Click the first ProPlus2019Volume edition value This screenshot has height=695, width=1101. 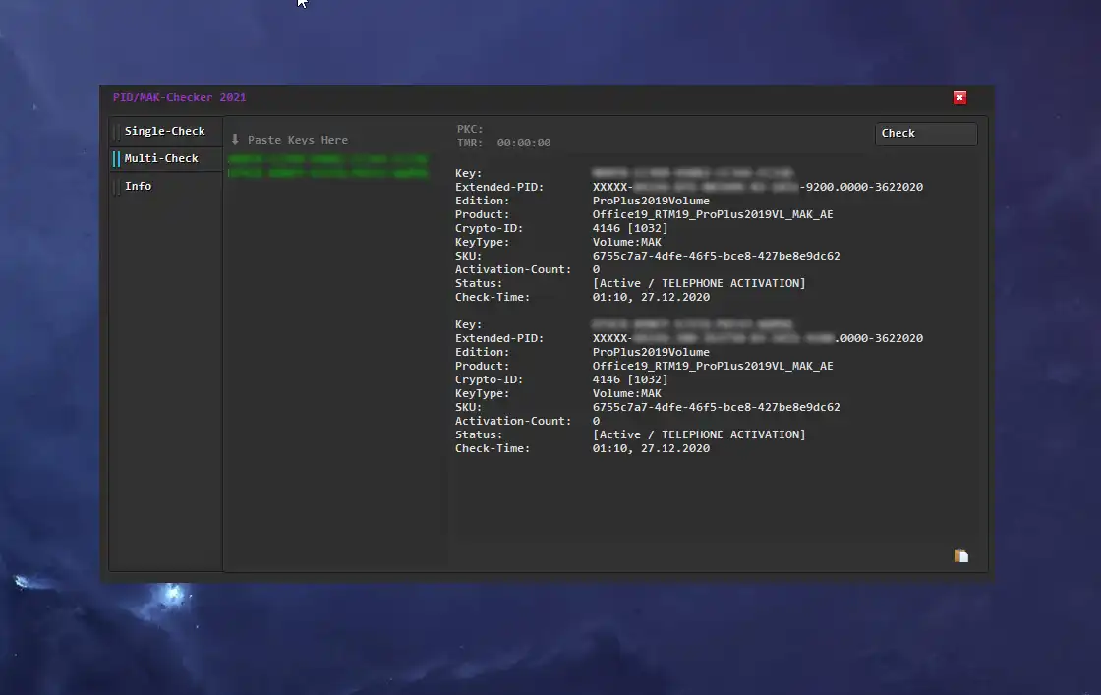pyautogui.click(x=651, y=201)
